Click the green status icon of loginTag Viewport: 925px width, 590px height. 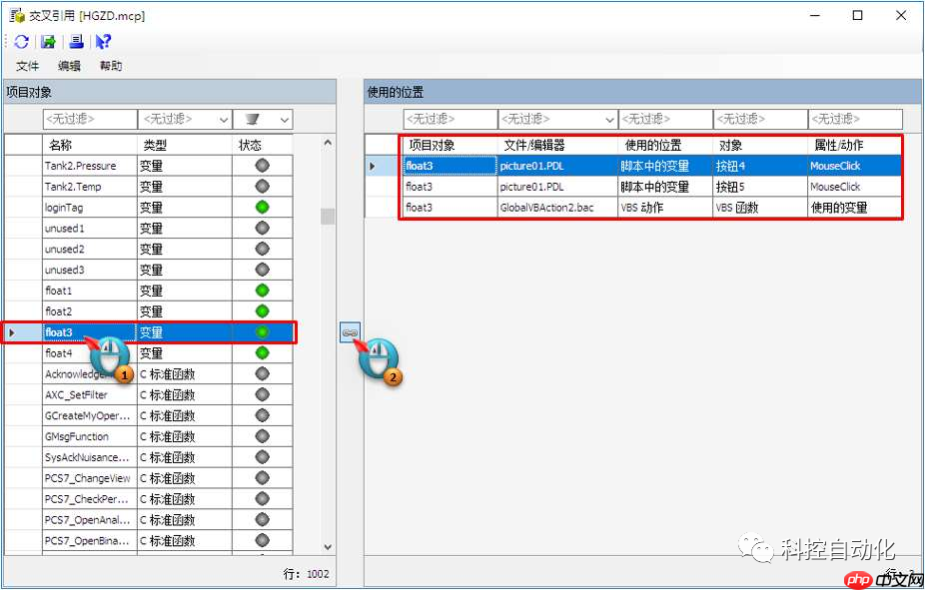click(262, 207)
